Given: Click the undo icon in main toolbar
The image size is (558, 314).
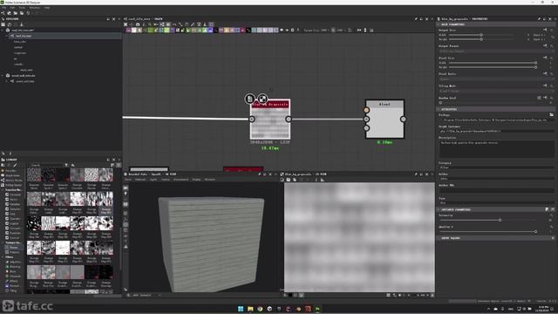Looking at the screenshot, I should pos(28,13).
